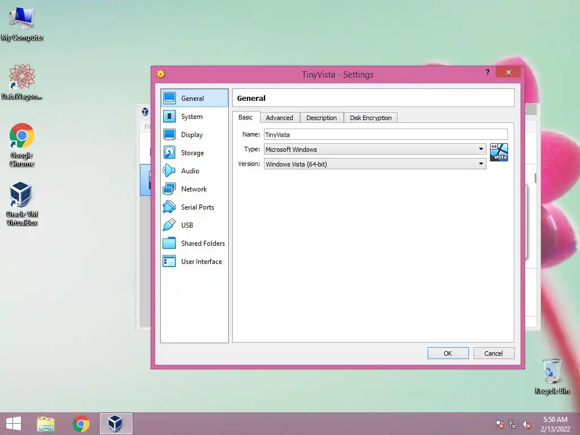Viewport: 580px width, 435px height.
Task: Click the settings gear icon in title bar
Action: click(160, 74)
